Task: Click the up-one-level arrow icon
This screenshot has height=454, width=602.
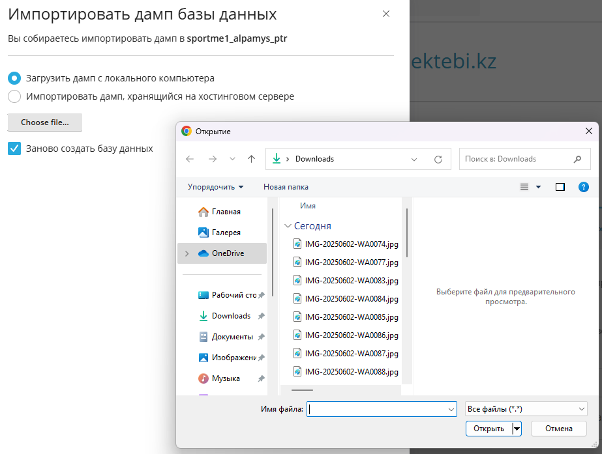Action: [x=251, y=159]
